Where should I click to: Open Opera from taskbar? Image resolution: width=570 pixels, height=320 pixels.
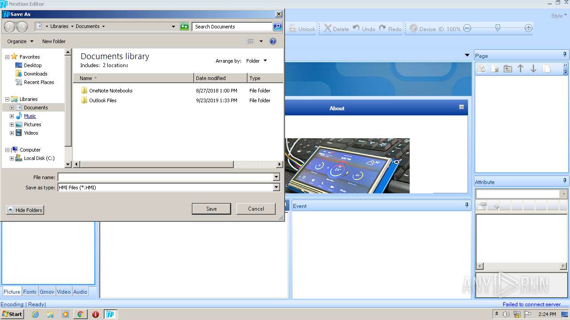(95, 314)
